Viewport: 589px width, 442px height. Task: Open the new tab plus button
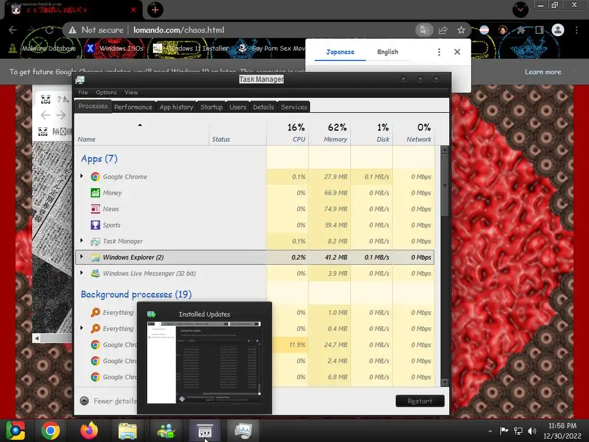click(155, 10)
